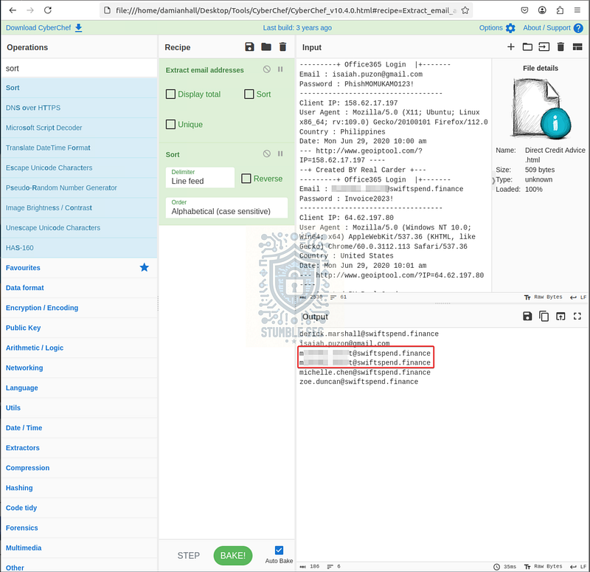Enable Sort checkbox in Extract email addresses

point(249,94)
